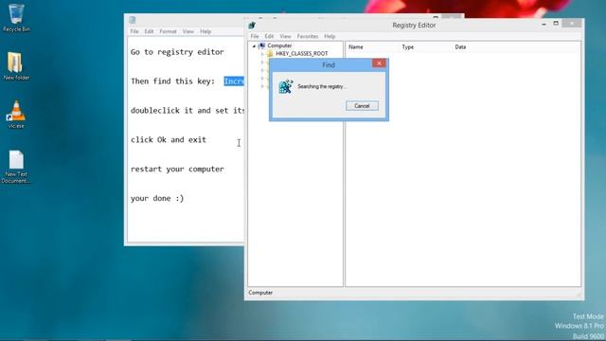Viewport: 606px width, 341px height.
Task: Click the highlighted key text in Notepad
Action: (x=234, y=81)
